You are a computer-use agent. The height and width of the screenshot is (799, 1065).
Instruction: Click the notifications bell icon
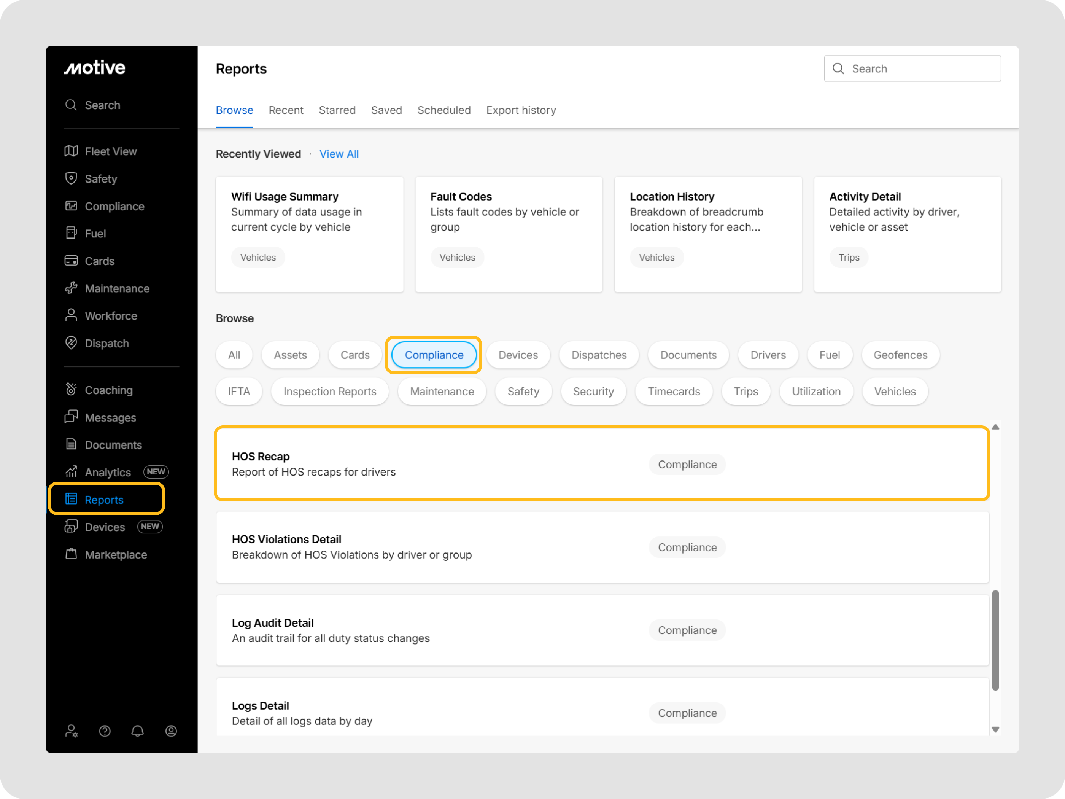(x=138, y=731)
